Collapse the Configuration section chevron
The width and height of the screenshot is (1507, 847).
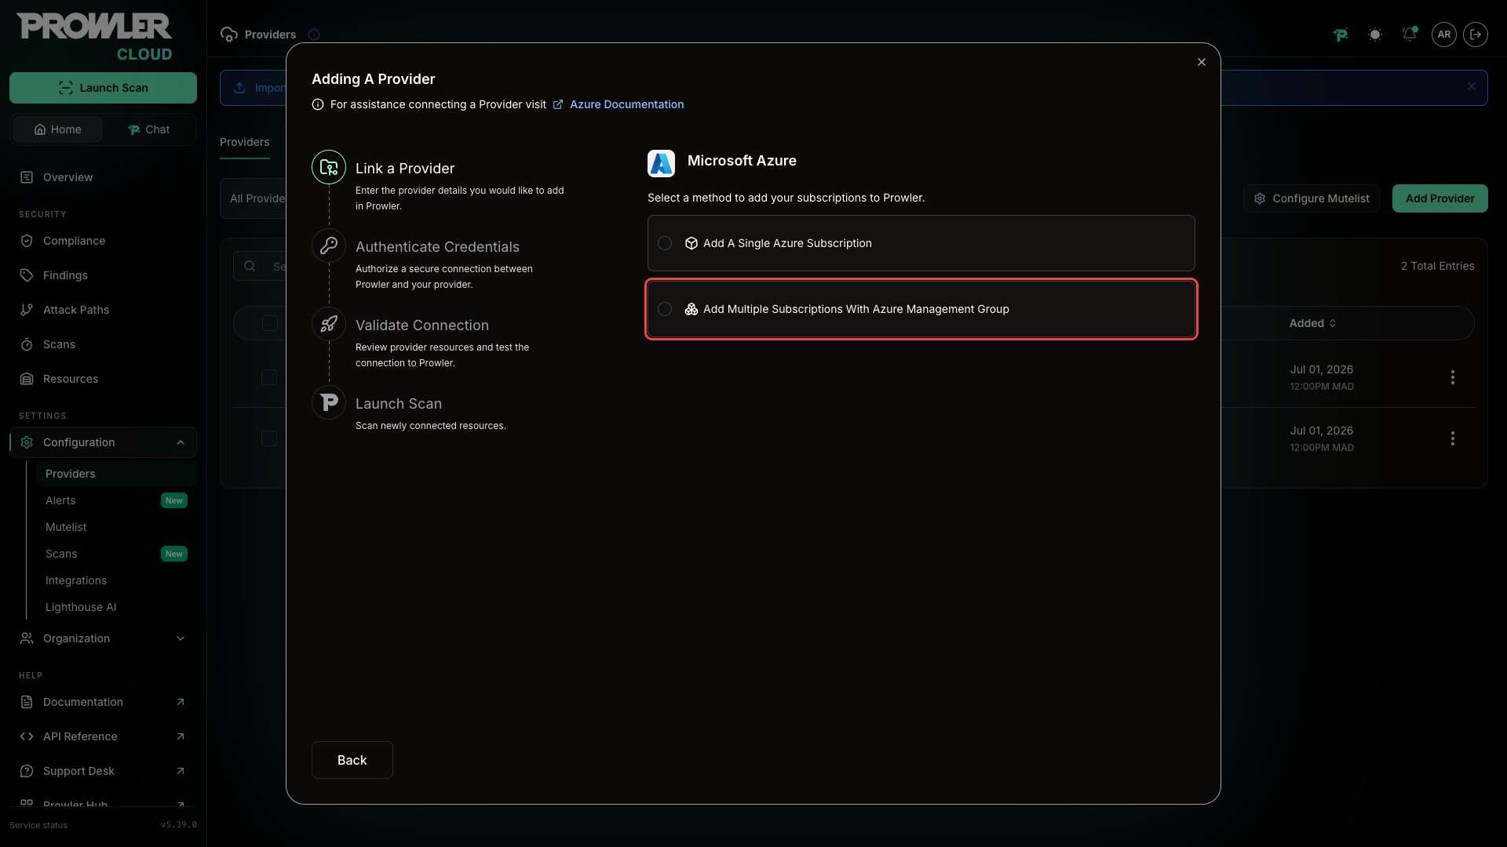click(x=181, y=442)
